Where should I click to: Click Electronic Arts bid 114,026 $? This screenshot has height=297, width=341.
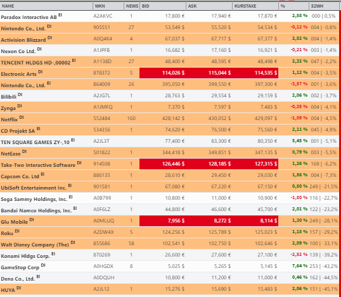(173, 73)
